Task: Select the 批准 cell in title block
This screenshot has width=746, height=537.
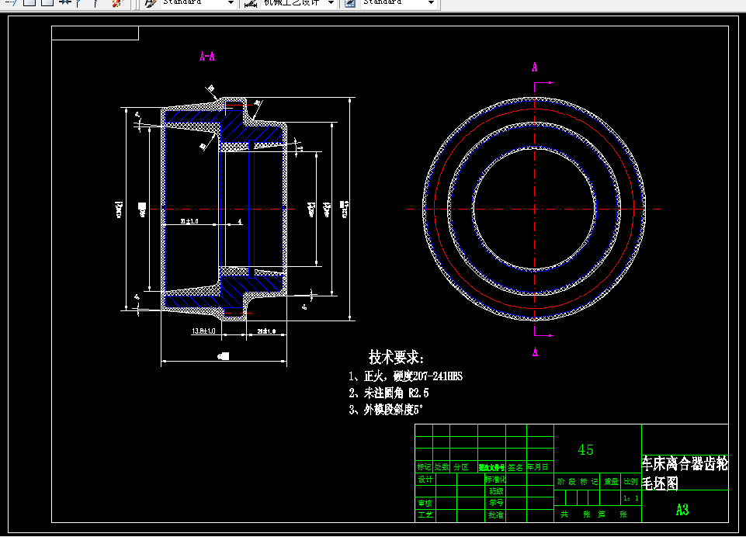Action: [x=496, y=514]
